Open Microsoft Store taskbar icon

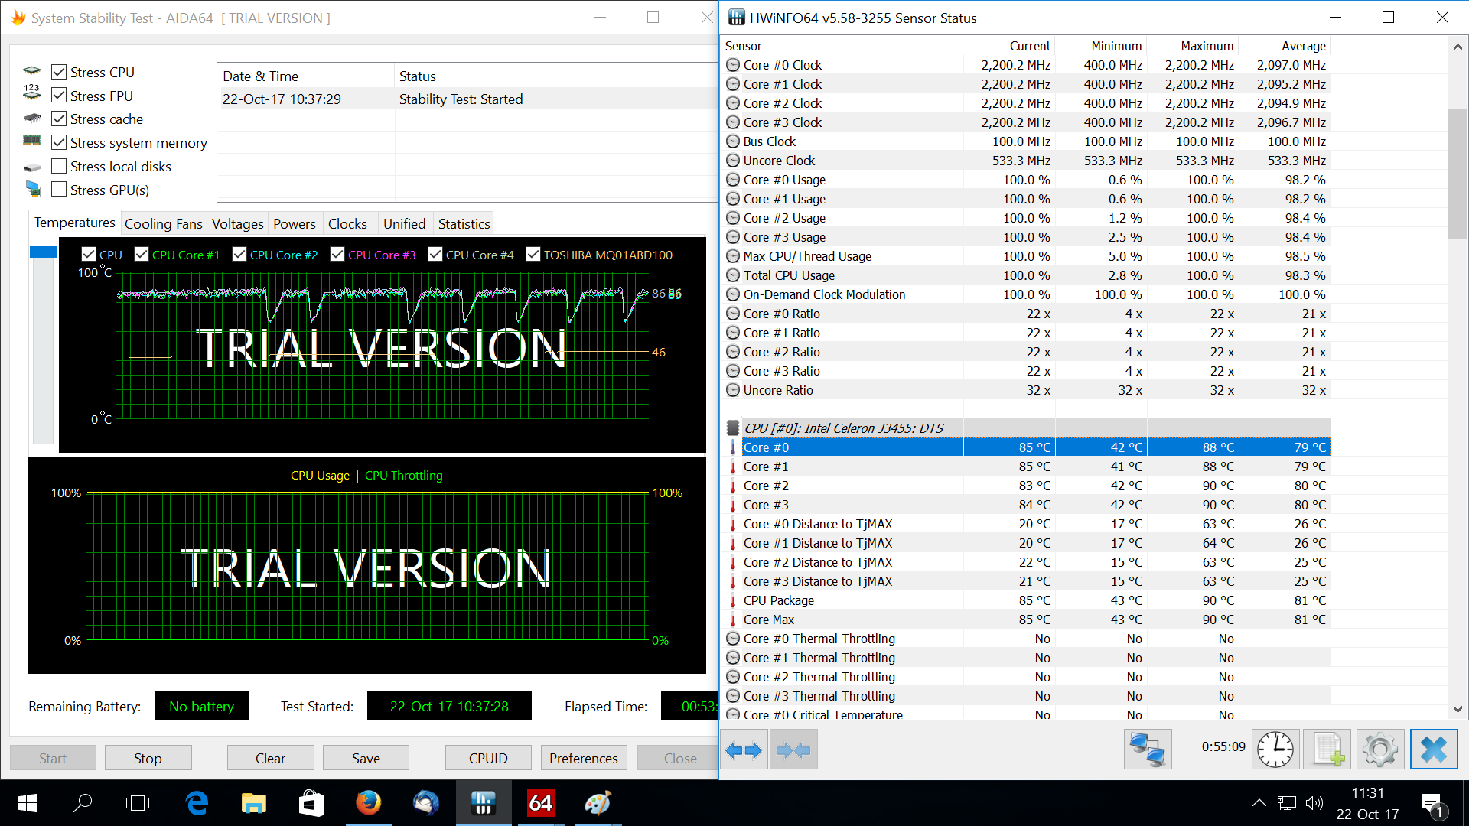coord(311,803)
